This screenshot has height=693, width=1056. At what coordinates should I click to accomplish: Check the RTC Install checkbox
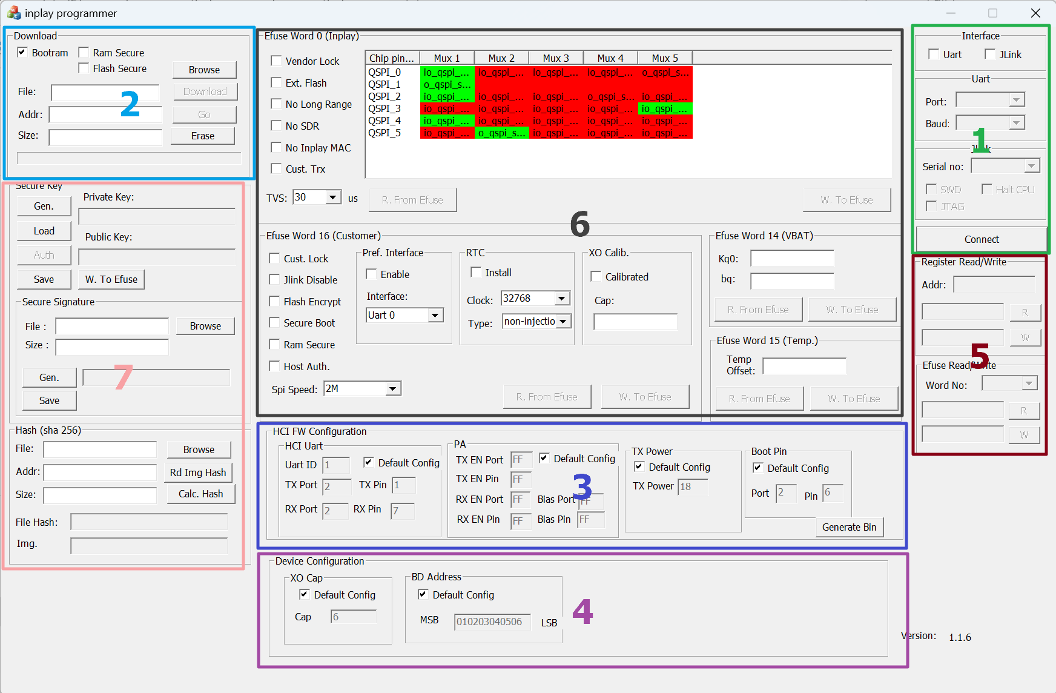coord(476,273)
